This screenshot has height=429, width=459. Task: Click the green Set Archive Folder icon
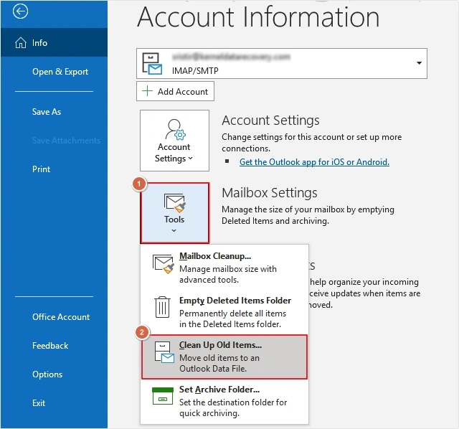tap(163, 396)
